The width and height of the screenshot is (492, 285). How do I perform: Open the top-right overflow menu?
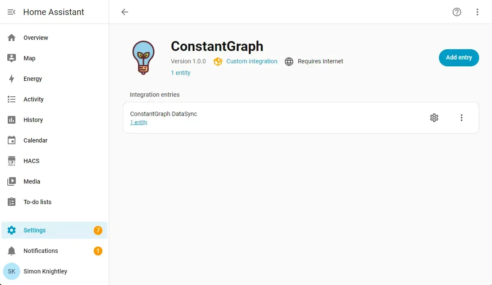click(477, 12)
